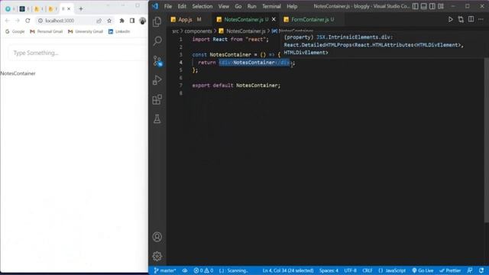Open the View menu

(223, 6)
